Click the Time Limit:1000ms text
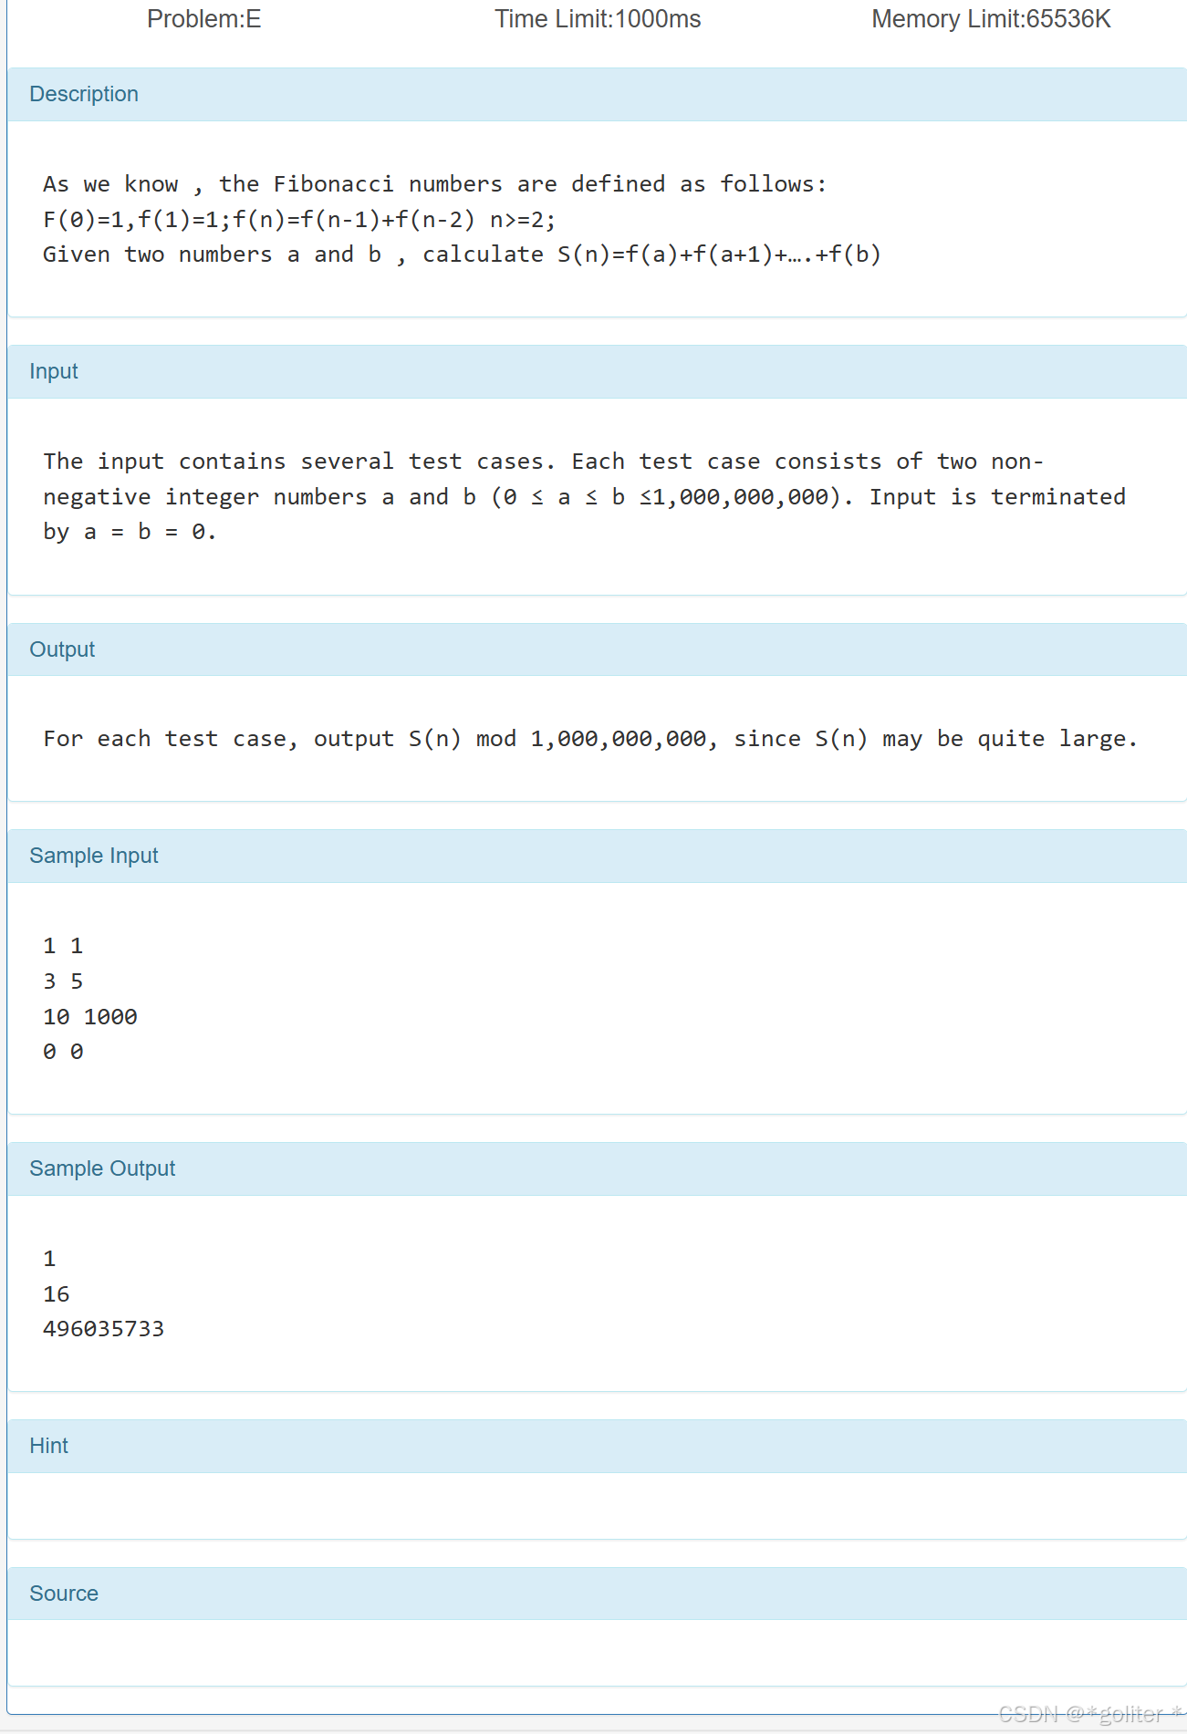 pos(598,19)
